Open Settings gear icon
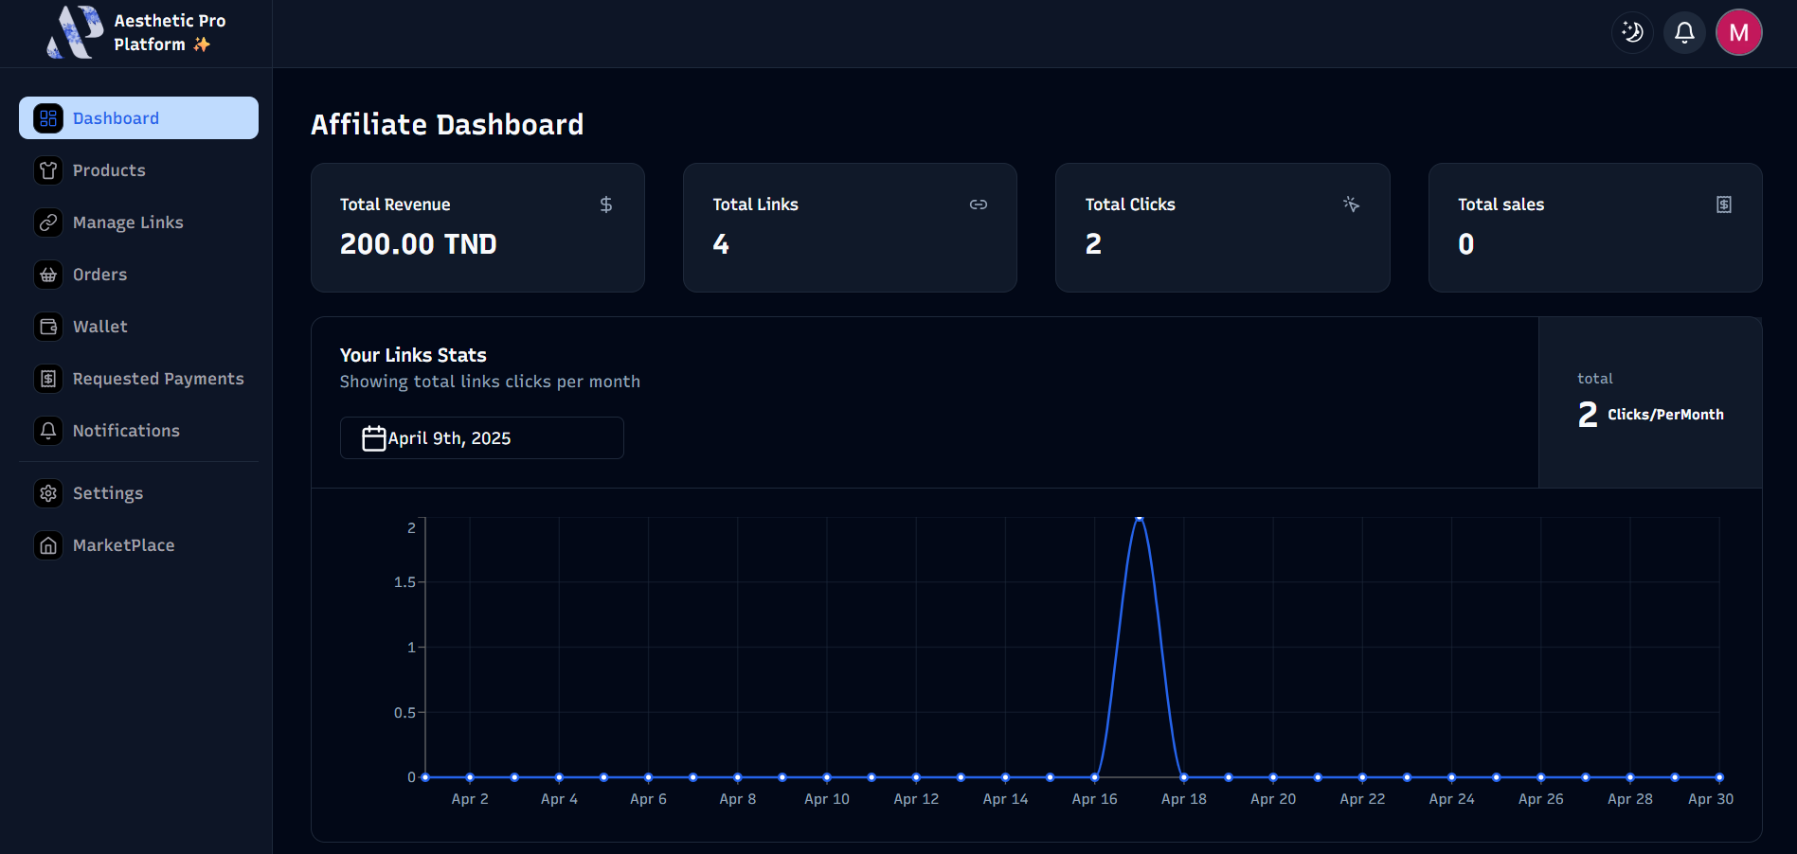Screen dimensions: 1797x854 pos(48,493)
